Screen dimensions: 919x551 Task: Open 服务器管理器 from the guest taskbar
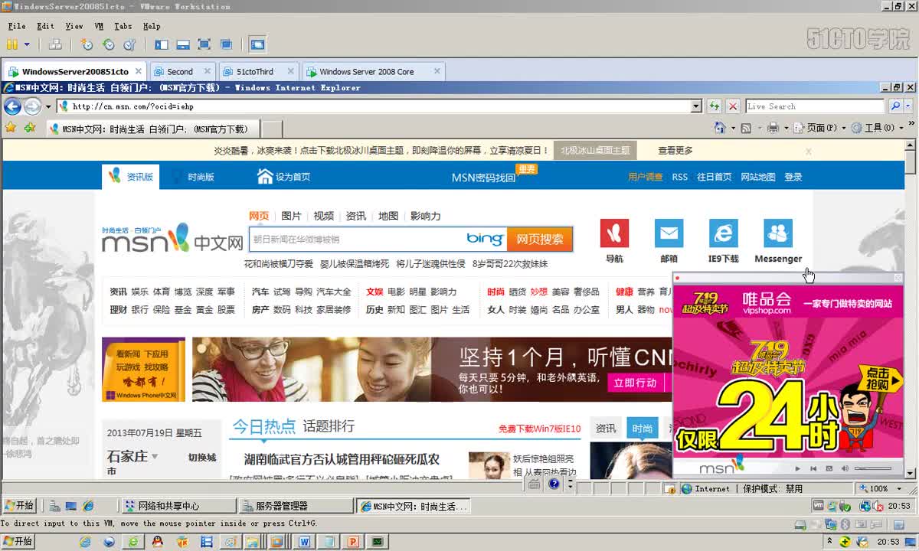point(296,506)
